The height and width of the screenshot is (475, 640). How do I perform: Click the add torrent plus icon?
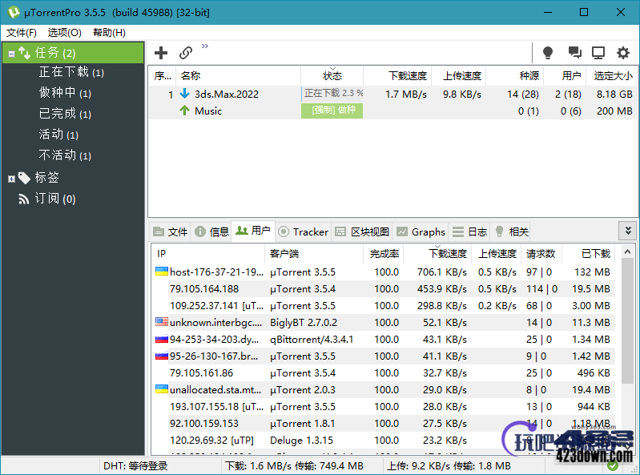[161, 53]
